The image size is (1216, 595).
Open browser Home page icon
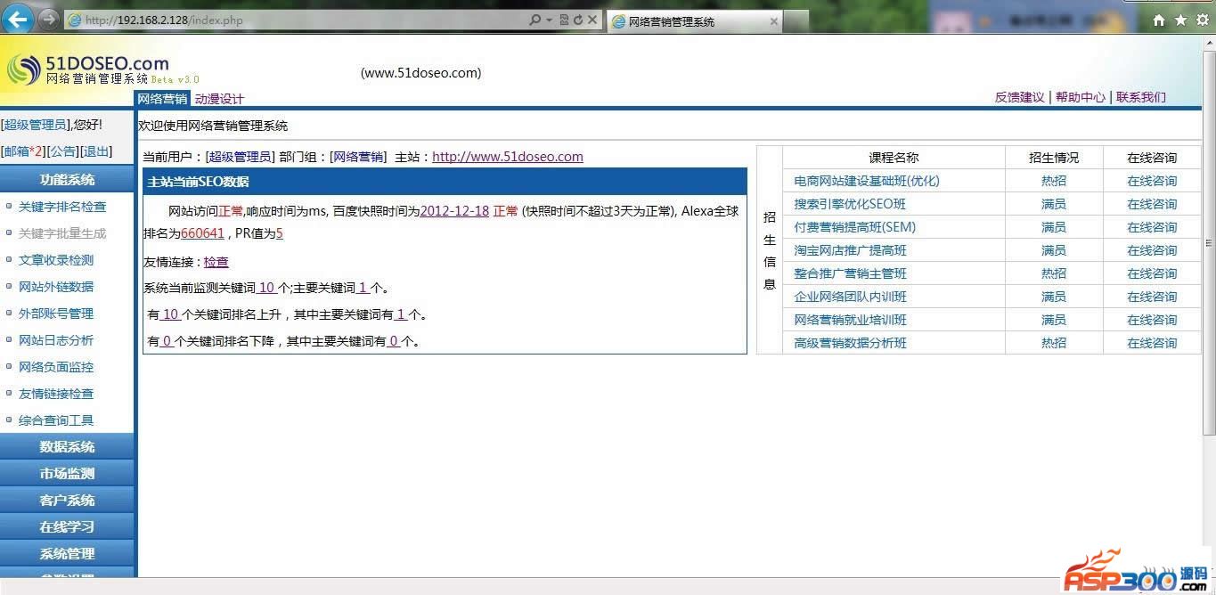(1158, 20)
